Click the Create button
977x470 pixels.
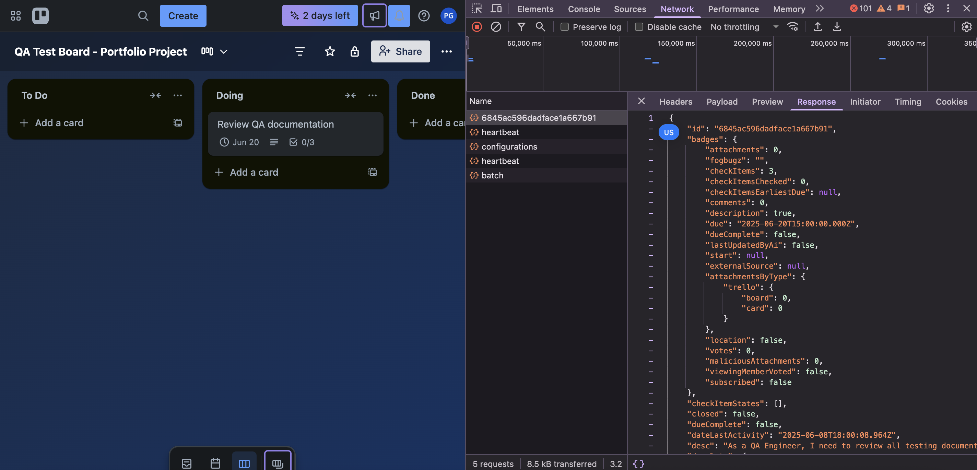tap(183, 15)
